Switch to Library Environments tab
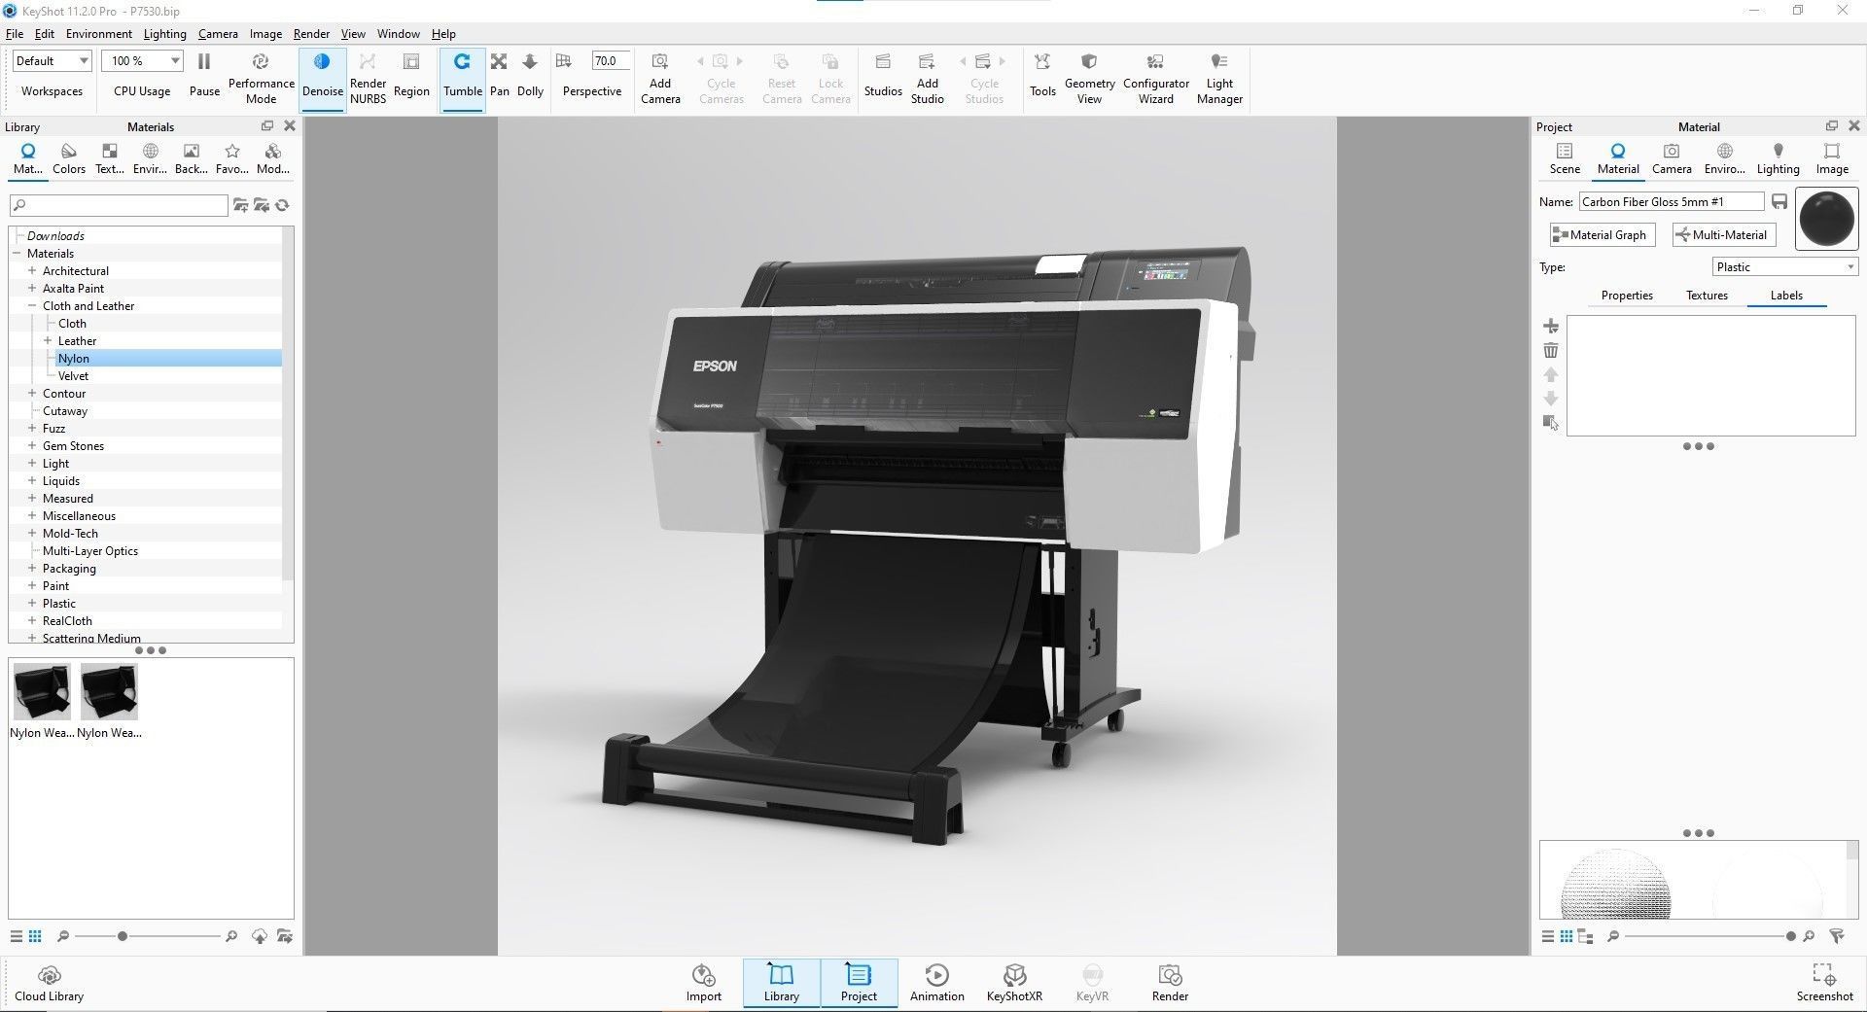1867x1012 pixels. coord(150,158)
